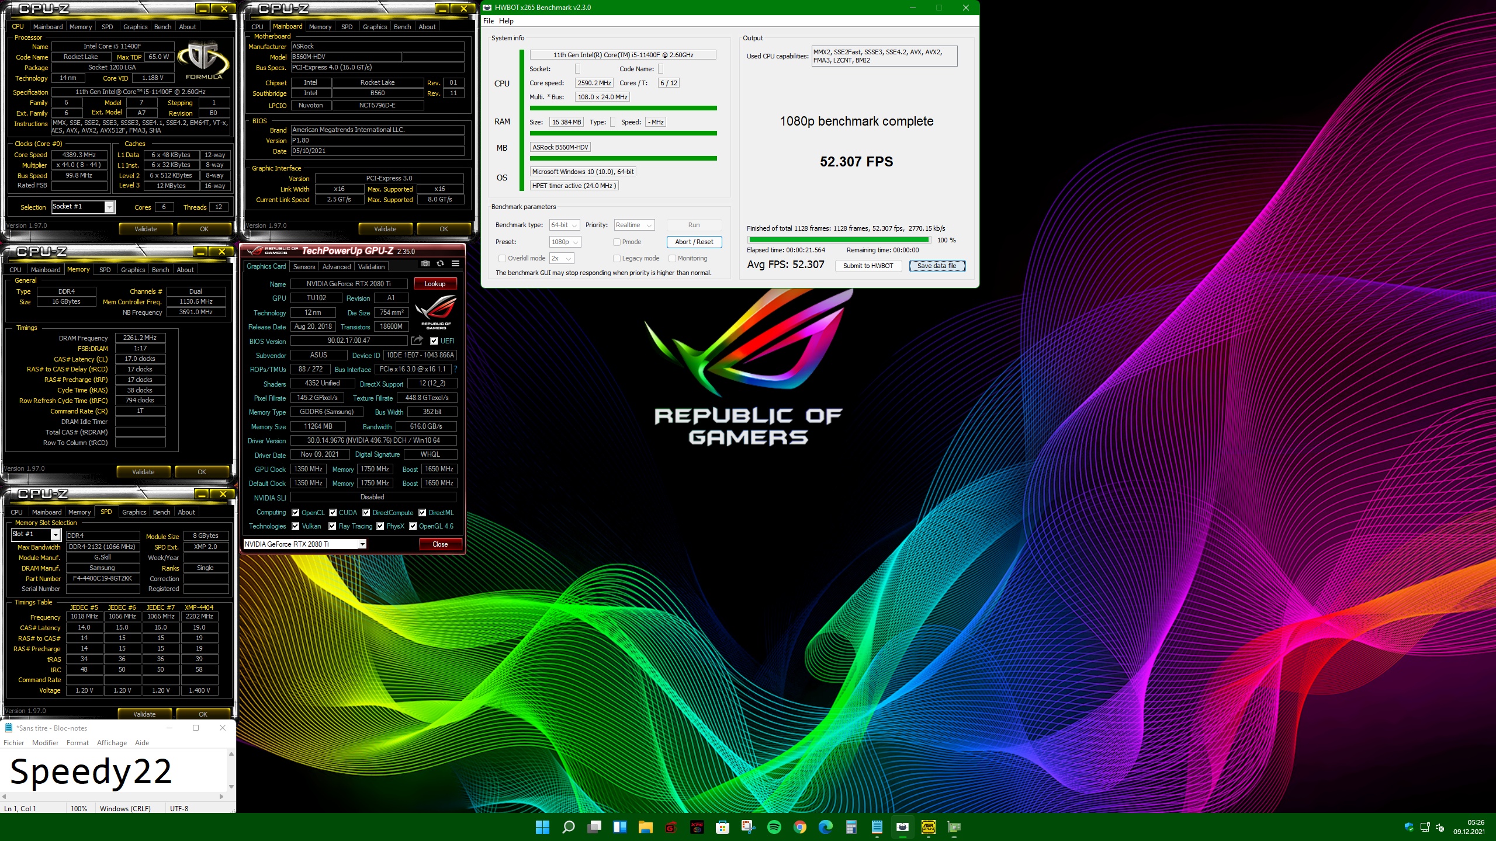Open the File menu in HWBOT benchmark
Screen dimensions: 1496x841
tap(489, 21)
